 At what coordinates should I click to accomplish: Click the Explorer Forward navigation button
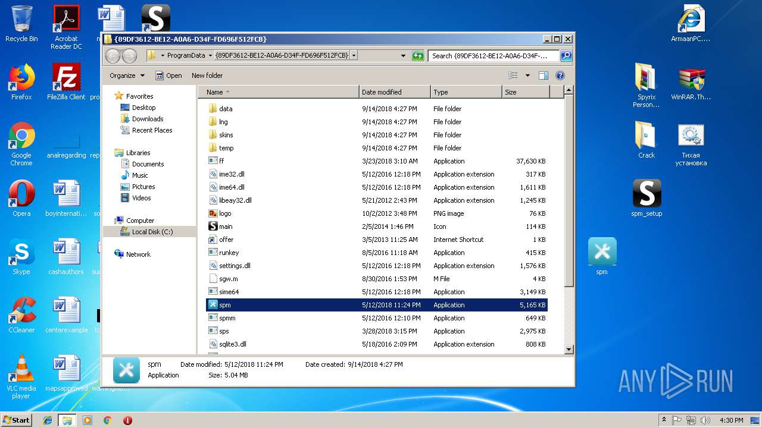(129, 56)
